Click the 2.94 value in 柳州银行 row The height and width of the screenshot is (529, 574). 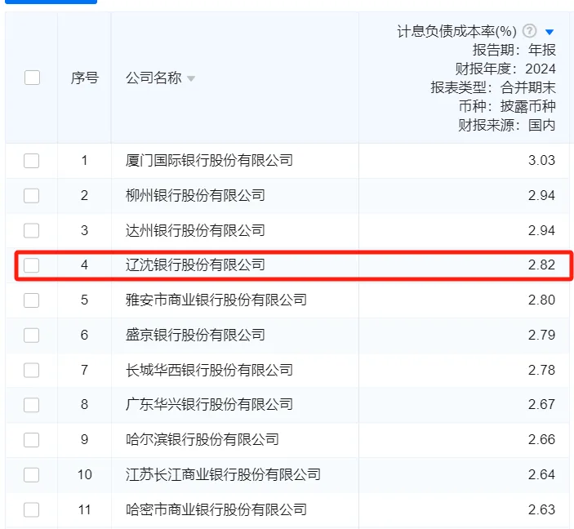pos(541,195)
